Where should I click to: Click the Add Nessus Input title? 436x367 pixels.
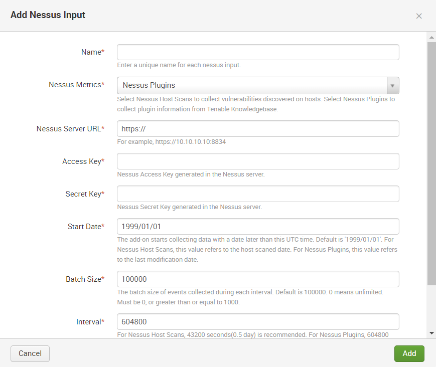click(48, 15)
